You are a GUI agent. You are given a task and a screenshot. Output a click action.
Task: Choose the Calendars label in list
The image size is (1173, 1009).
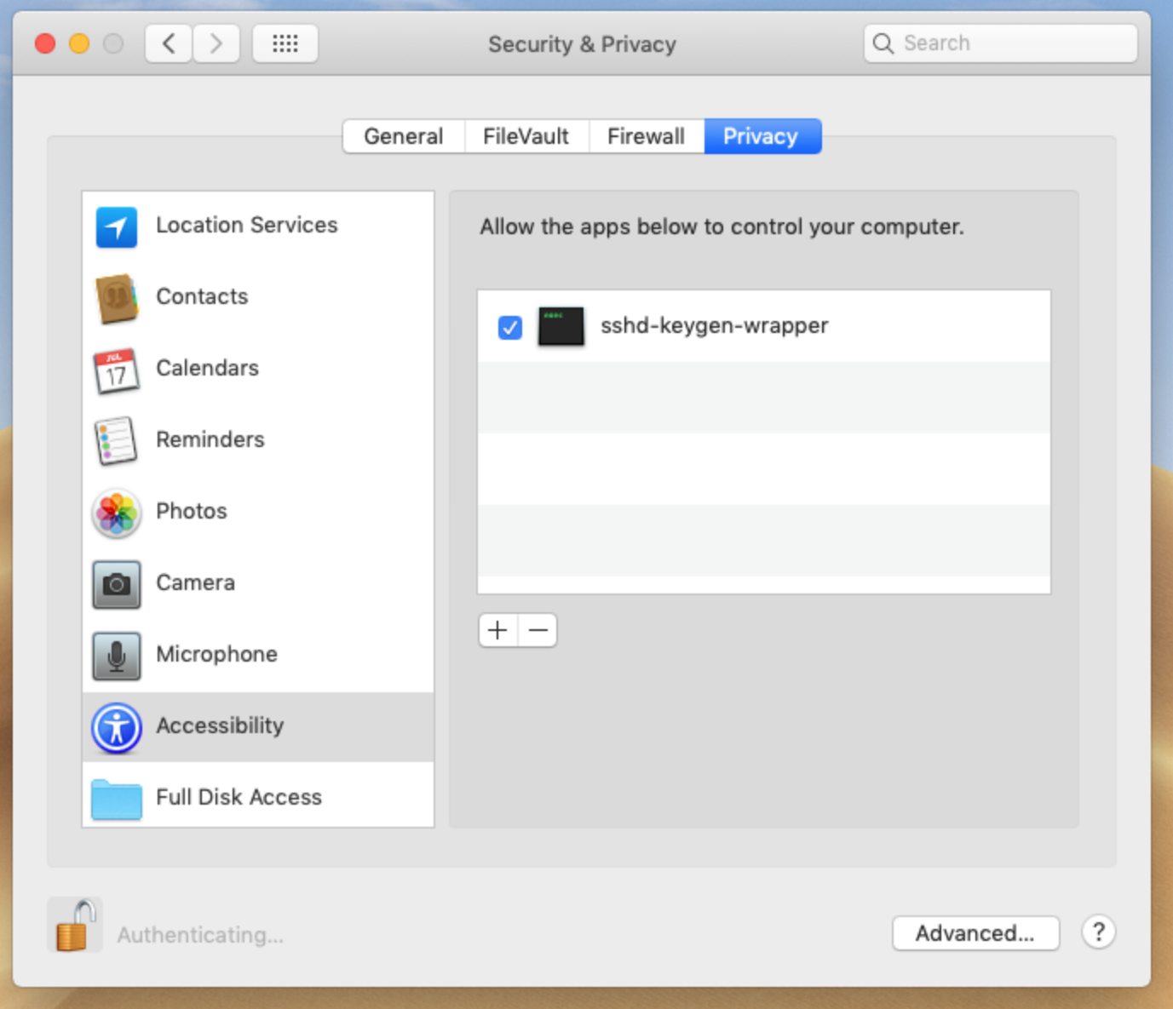(x=207, y=368)
